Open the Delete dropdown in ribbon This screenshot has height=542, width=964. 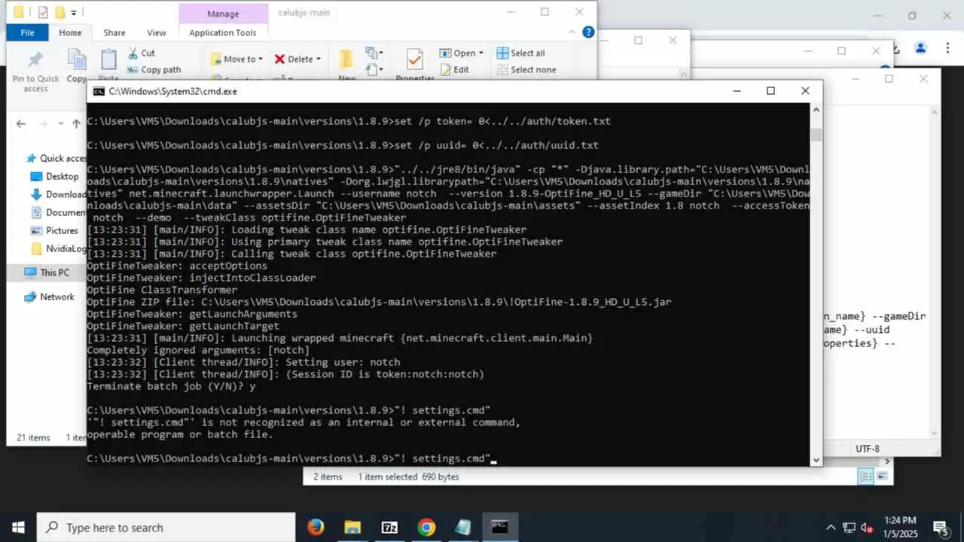click(297, 59)
